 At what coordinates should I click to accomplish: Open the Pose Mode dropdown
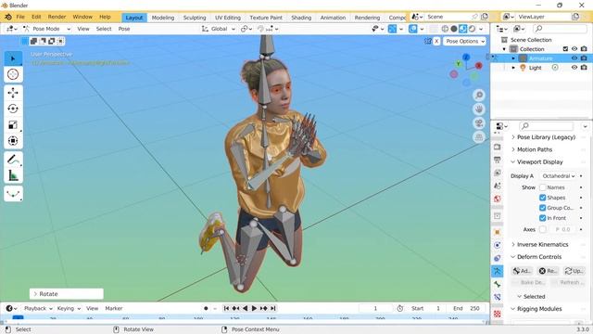tap(47, 29)
